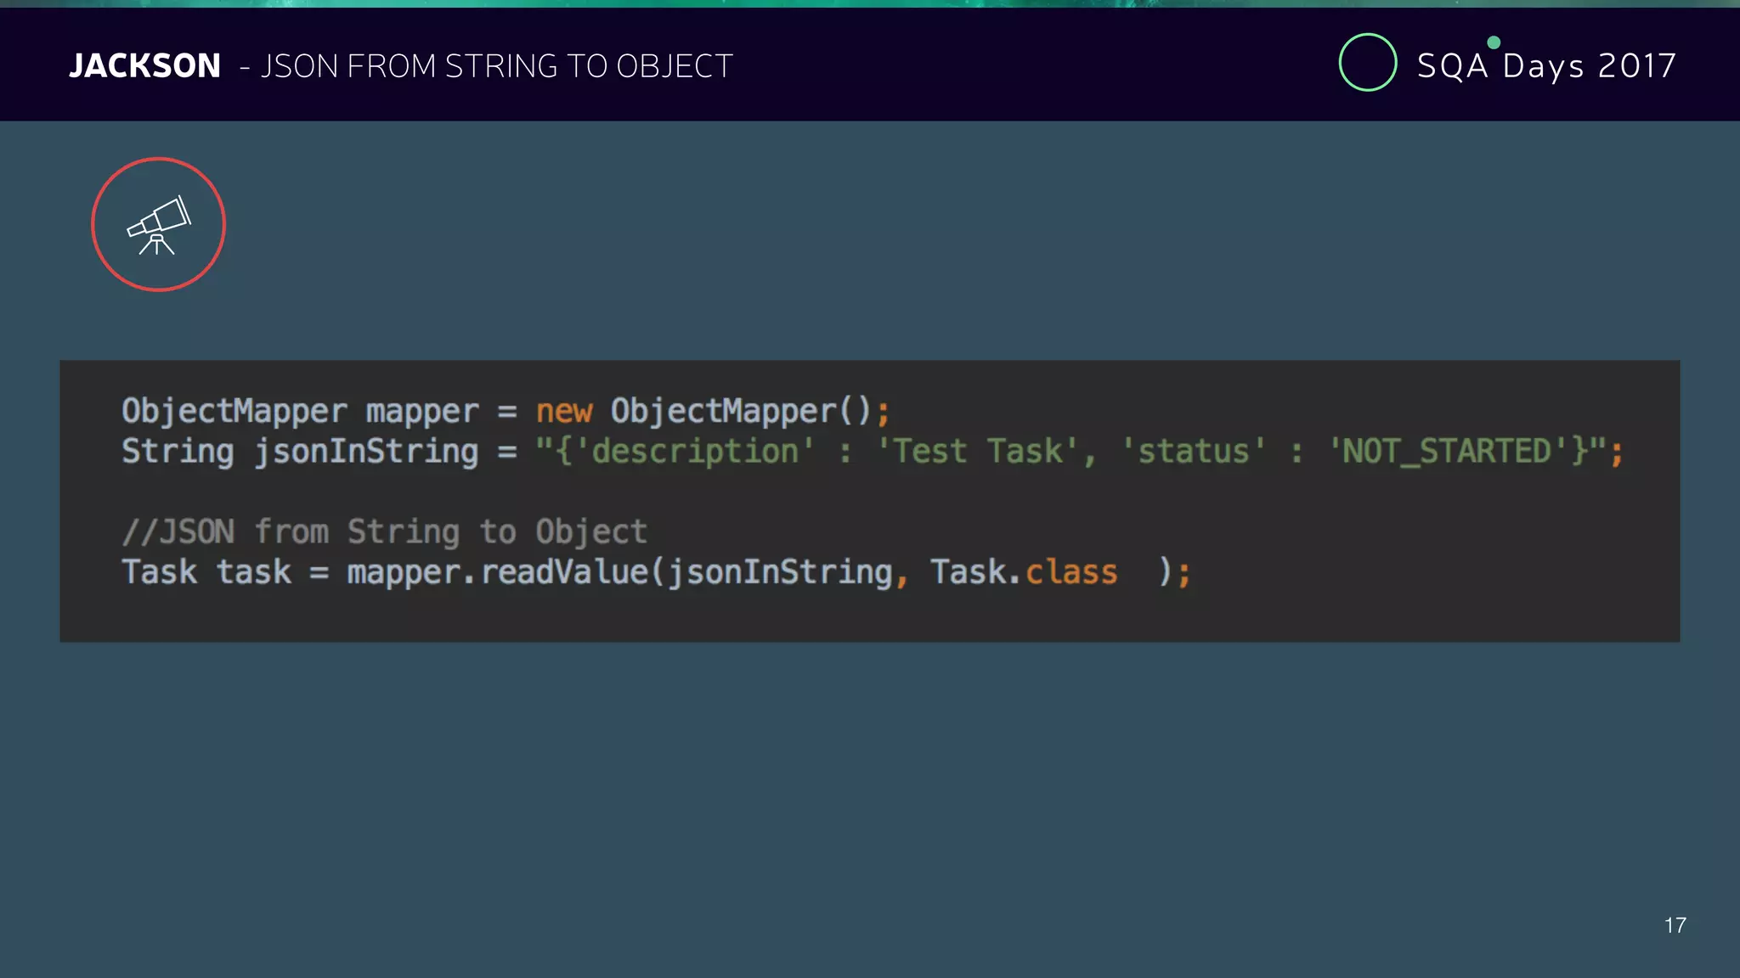Click the 'NOT_STARTED' string value

pyautogui.click(x=1449, y=452)
